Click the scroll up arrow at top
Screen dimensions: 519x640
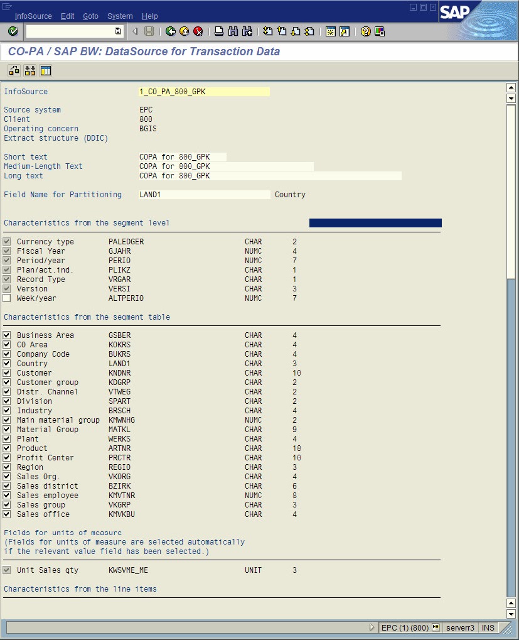511,87
